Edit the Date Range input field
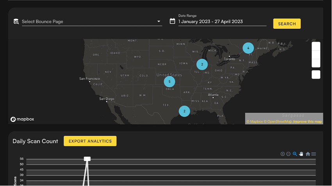The height and width of the screenshot is (186, 332). click(x=222, y=21)
